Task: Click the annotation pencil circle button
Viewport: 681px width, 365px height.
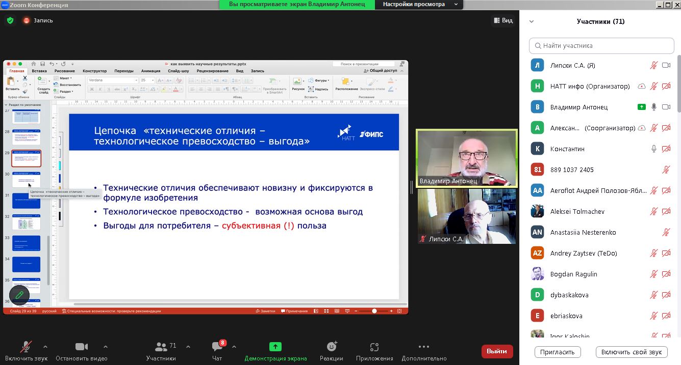Action: click(19, 295)
